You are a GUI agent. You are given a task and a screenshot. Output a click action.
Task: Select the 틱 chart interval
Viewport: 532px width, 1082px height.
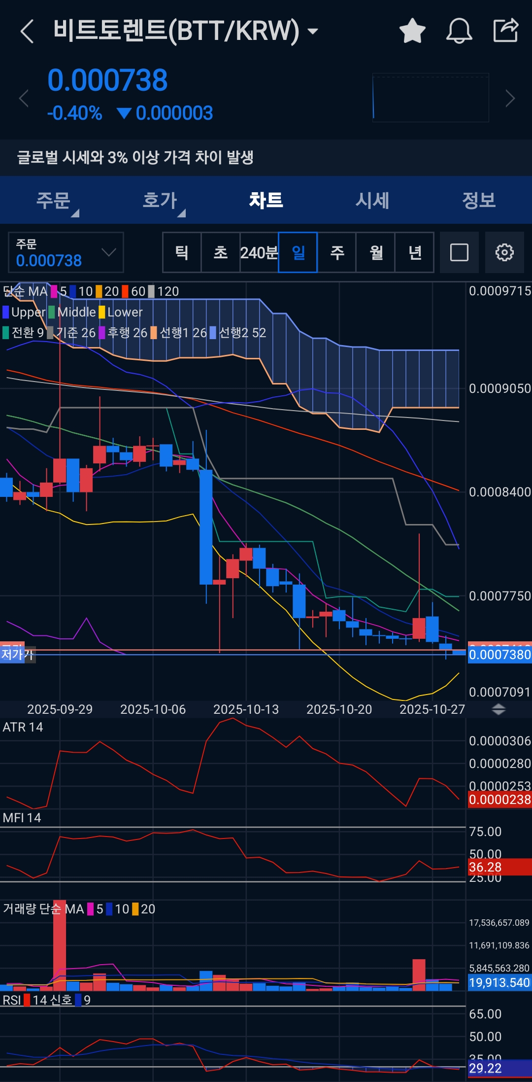(x=182, y=252)
